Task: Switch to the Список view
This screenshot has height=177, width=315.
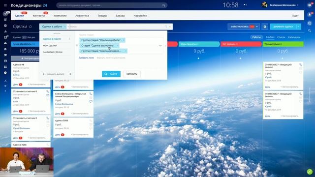Action: click(x=281, y=37)
